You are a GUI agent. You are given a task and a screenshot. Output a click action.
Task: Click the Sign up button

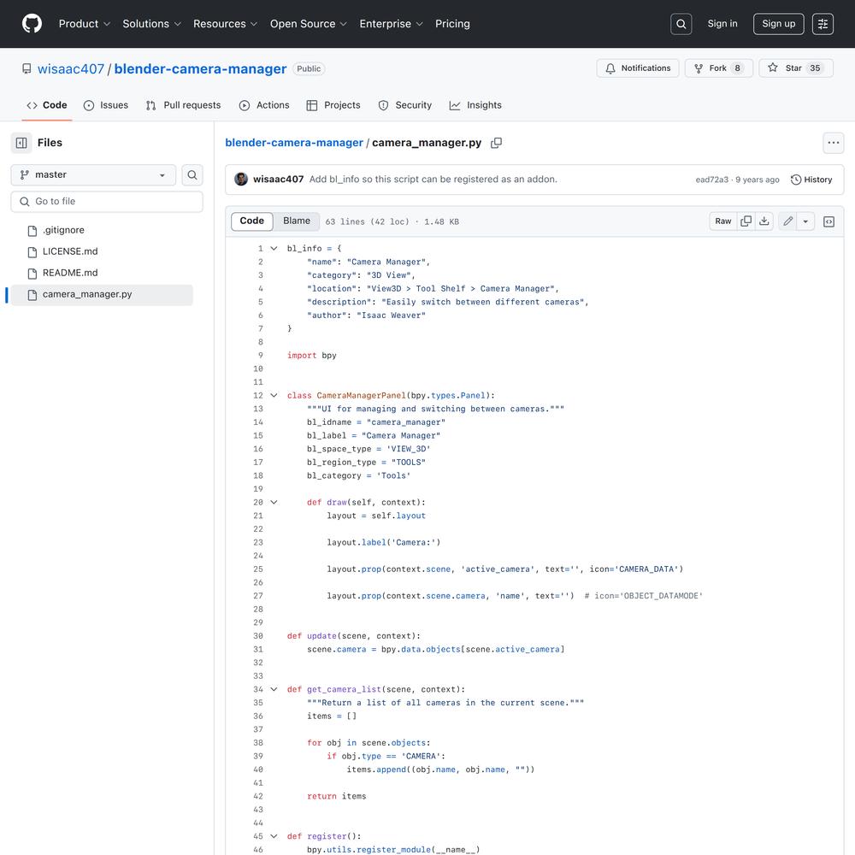(779, 24)
